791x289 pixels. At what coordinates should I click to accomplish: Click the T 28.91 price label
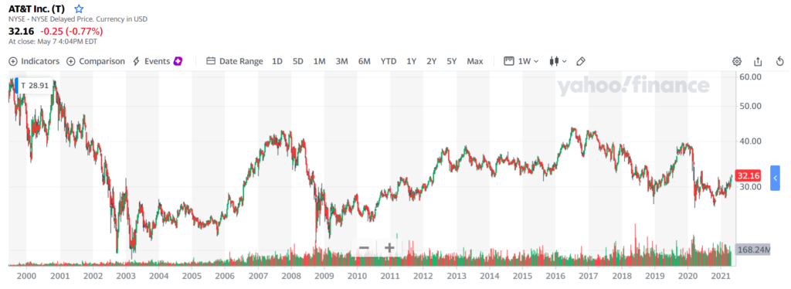(x=34, y=85)
